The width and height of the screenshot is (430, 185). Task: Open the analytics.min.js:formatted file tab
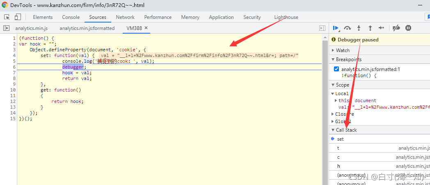[x=87, y=28]
